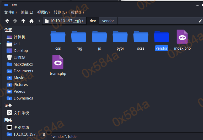Open the 文件(F) menu
Image resolution: width=203 pixels, height=140 pixels.
[x=10, y=12]
